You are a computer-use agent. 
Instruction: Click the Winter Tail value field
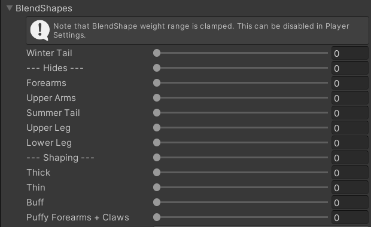[x=349, y=53]
